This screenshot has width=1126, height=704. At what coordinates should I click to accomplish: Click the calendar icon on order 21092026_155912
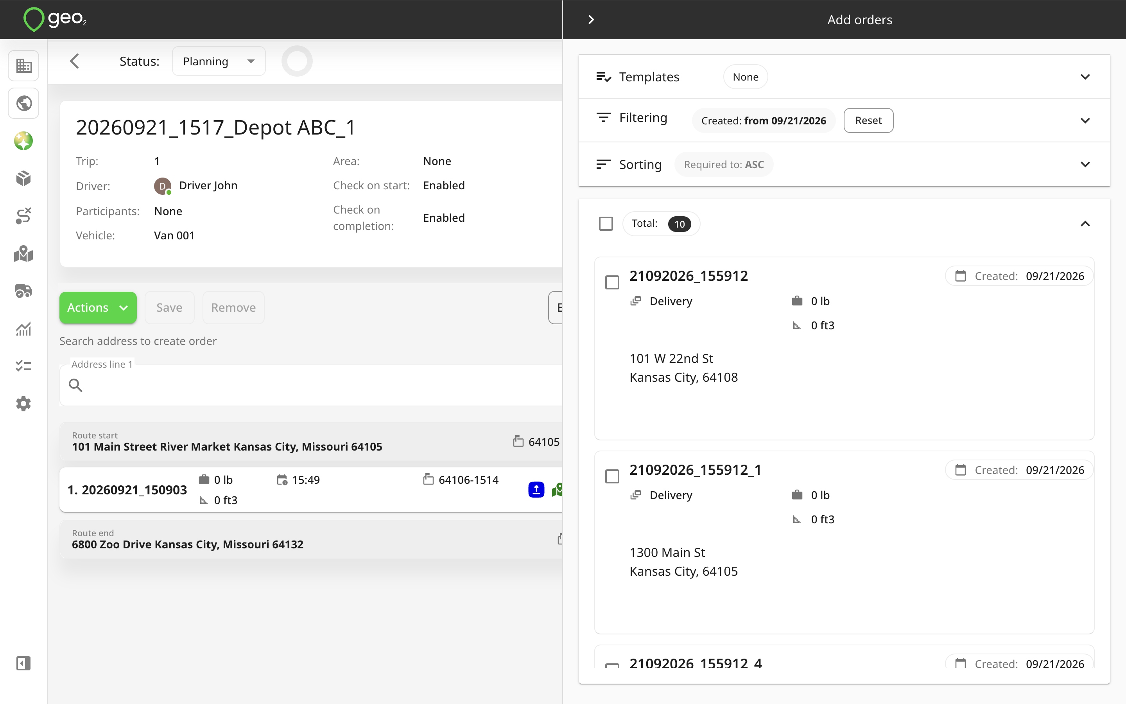[x=960, y=276]
